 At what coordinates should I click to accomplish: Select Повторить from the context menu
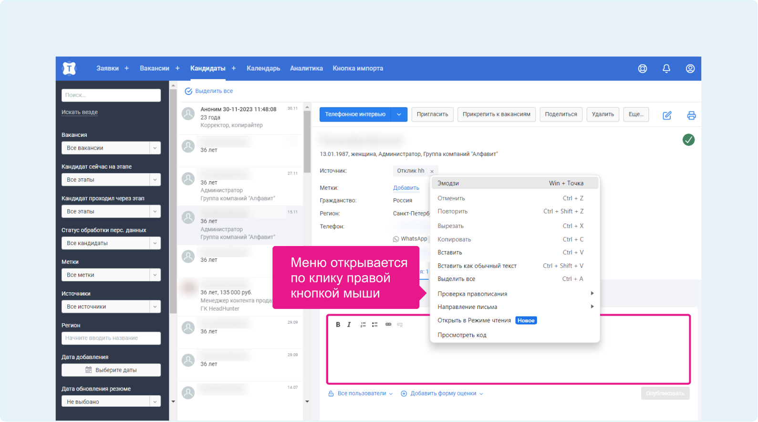pos(515,212)
